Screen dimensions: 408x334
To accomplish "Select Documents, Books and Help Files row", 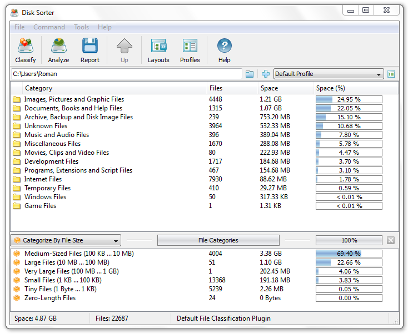I will point(204,108).
